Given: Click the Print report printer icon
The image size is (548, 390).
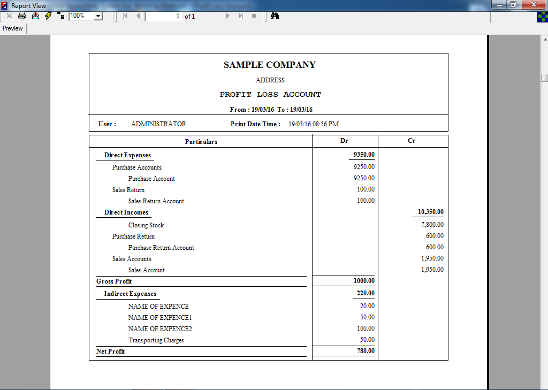Looking at the screenshot, I should [x=22, y=16].
